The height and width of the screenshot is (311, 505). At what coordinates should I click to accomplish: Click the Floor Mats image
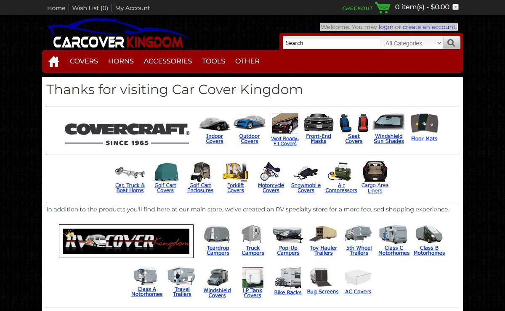click(x=424, y=124)
